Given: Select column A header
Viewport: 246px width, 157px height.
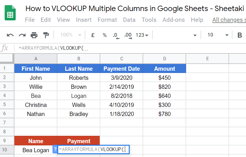Looking at the screenshot, I should point(36,59).
